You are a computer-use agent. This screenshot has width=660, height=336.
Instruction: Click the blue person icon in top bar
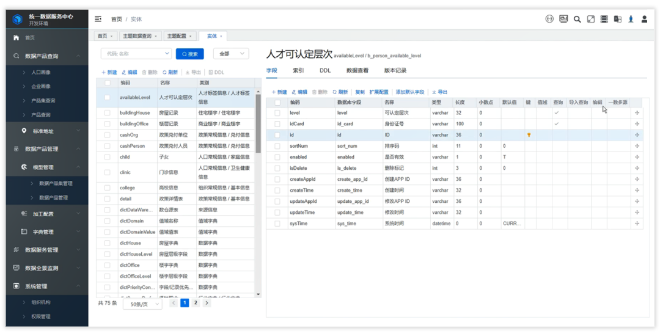631,20
